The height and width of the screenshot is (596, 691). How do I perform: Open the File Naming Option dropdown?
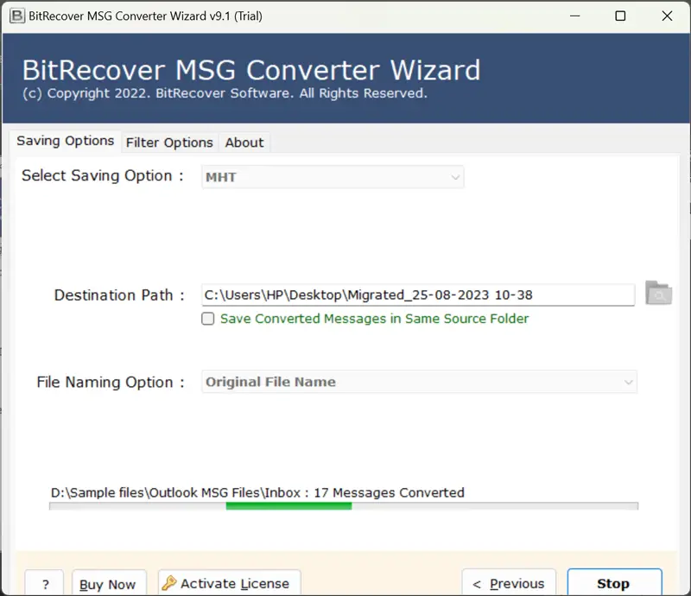pyautogui.click(x=419, y=382)
